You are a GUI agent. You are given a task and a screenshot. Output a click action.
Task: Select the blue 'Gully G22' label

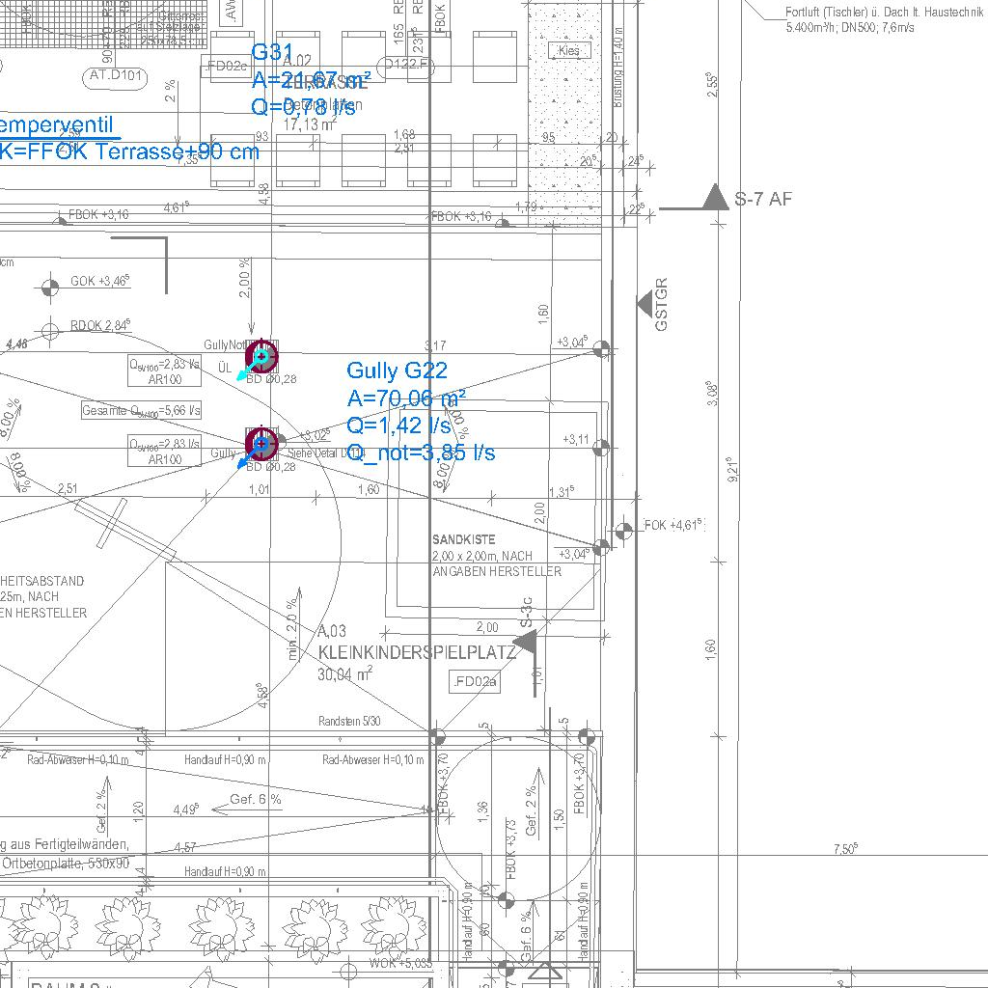point(397,370)
